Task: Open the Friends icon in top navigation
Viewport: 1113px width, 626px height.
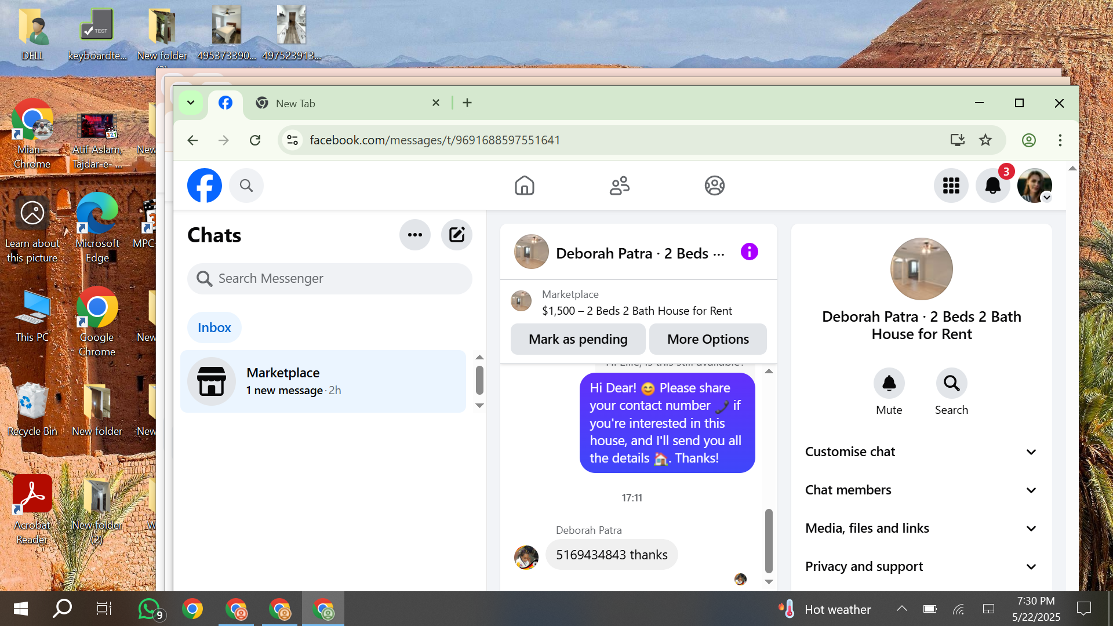Action: [x=619, y=185]
